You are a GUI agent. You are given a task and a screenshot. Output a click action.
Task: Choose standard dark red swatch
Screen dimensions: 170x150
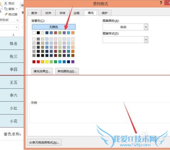(34, 62)
